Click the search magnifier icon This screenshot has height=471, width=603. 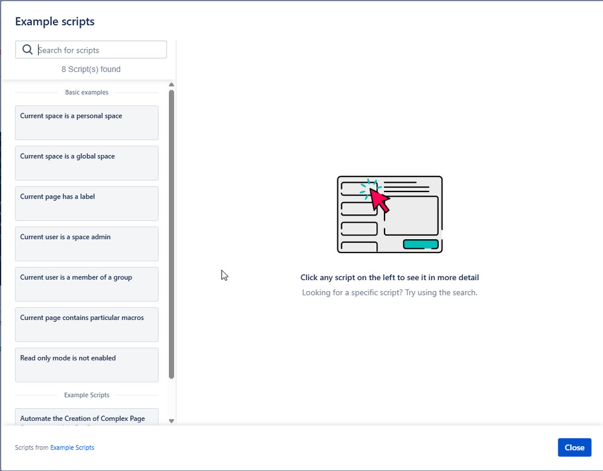click(x=27, y=49)
